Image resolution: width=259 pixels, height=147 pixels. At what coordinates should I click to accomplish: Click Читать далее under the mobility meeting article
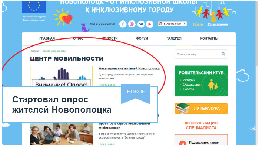click(107, 144)
